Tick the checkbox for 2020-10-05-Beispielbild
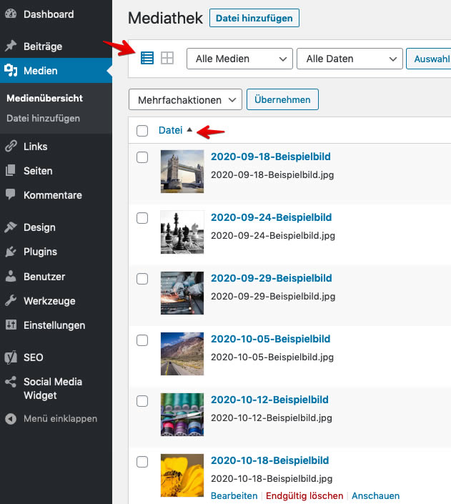The height and width of the screenshot is (504, 451). (x=142, y=340)
